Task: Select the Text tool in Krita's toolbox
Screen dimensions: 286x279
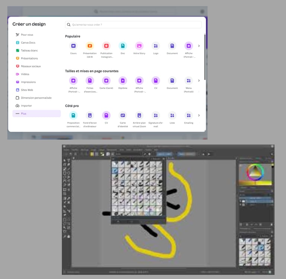Action: pyautogui.click(x=69, y=160)
